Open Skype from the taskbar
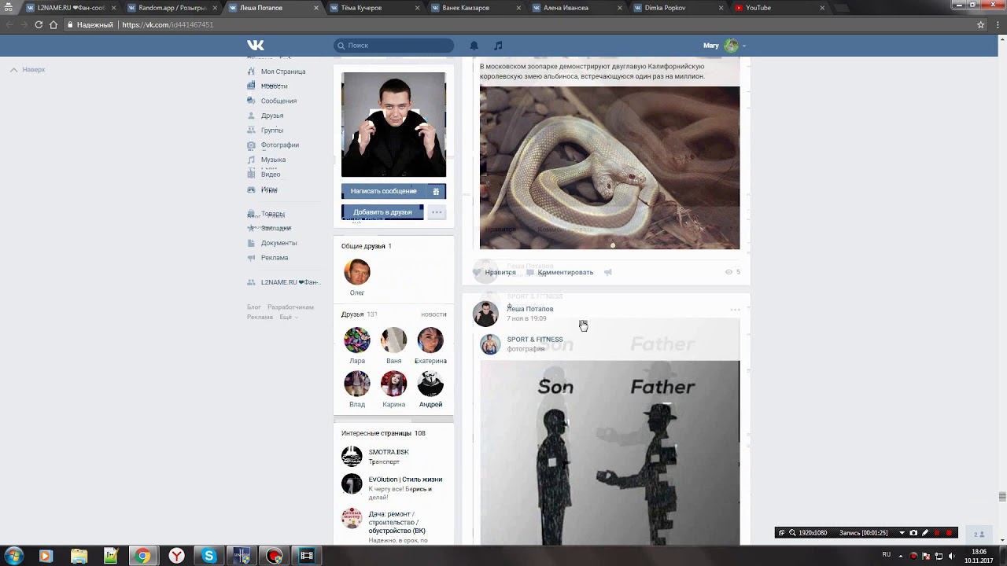 209,556
